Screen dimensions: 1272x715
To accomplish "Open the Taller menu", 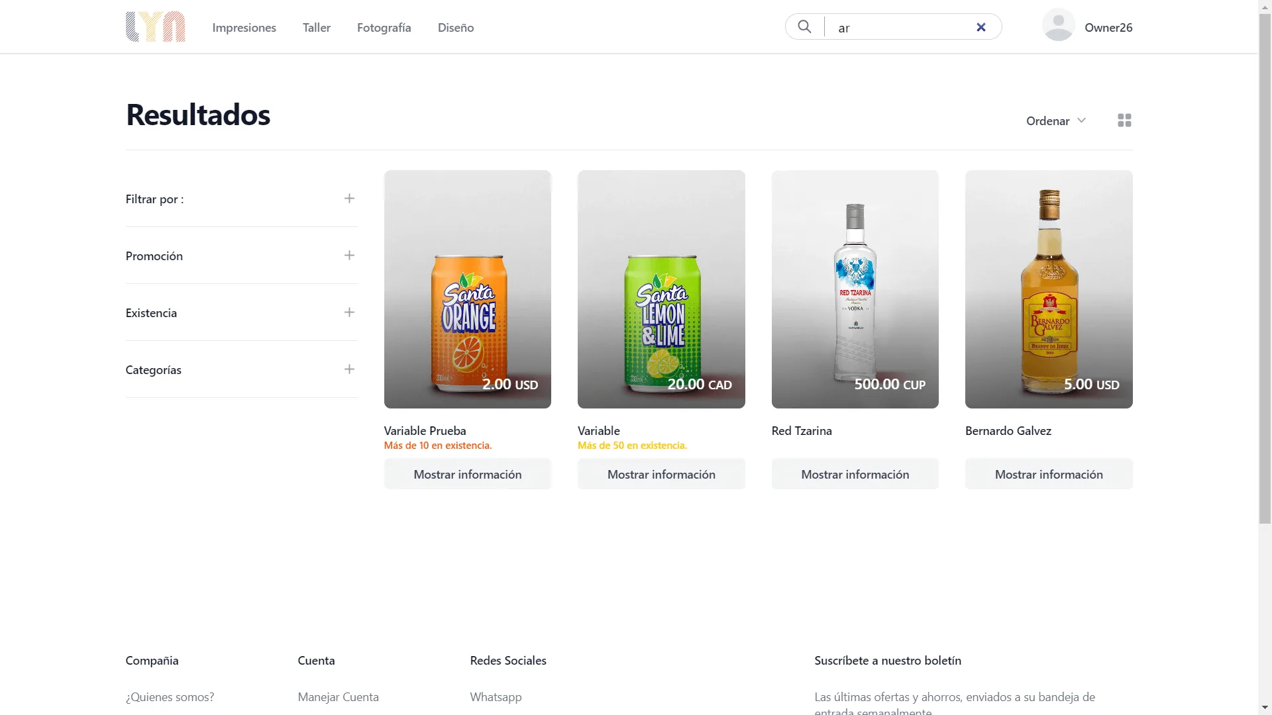I will (317, 27).
